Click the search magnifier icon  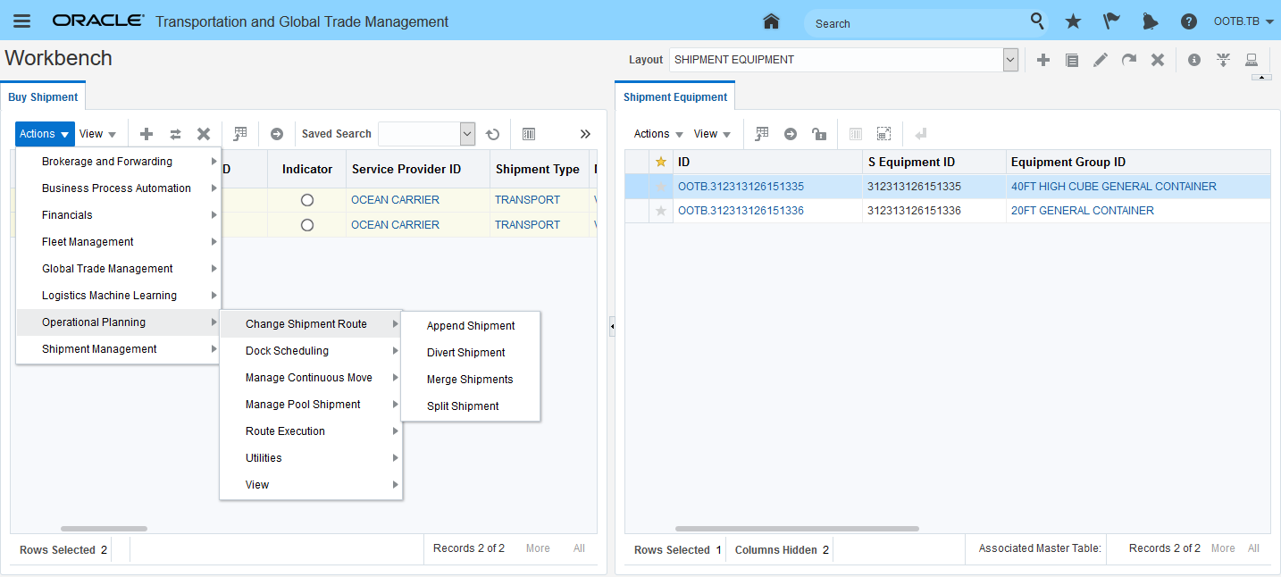[x=1037, y=21]
